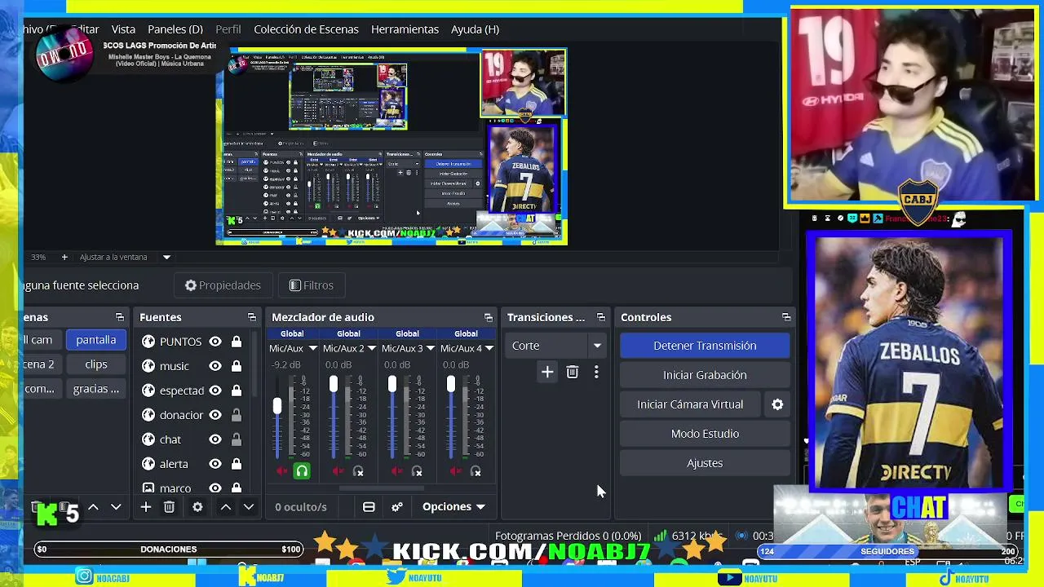This screenshot has width=1044, height=587.
Task: Open transition three-dot options menu
Action: (596, 373)
